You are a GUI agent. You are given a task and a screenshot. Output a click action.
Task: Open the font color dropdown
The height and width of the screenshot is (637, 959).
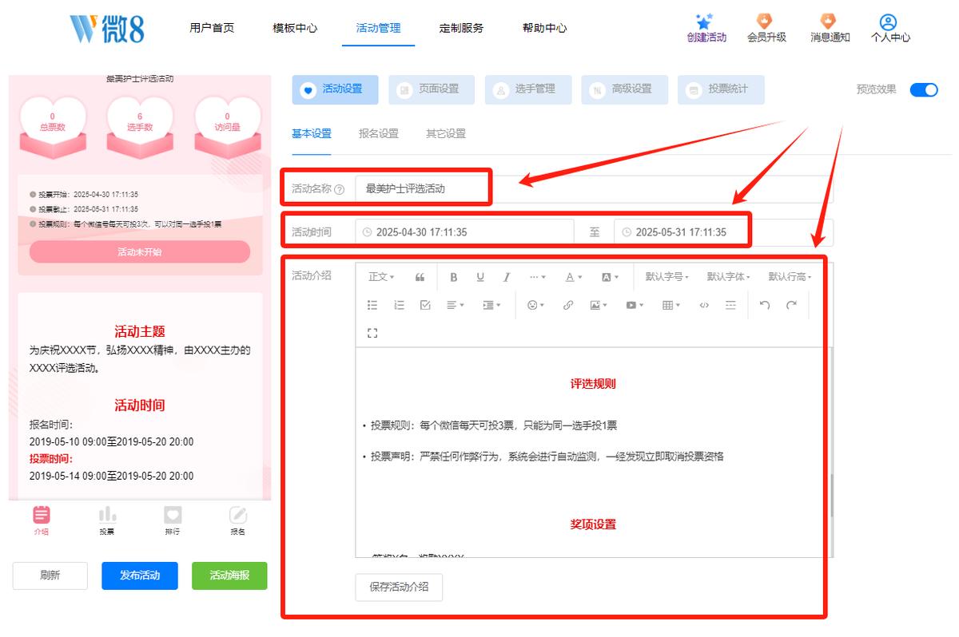coord(574,277)
